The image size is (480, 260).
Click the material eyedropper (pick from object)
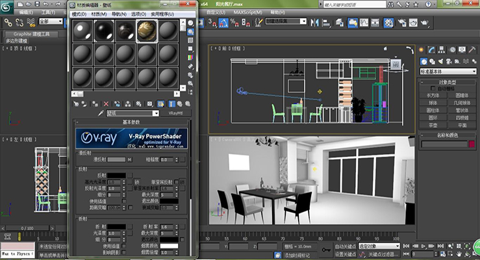(101, 113)
